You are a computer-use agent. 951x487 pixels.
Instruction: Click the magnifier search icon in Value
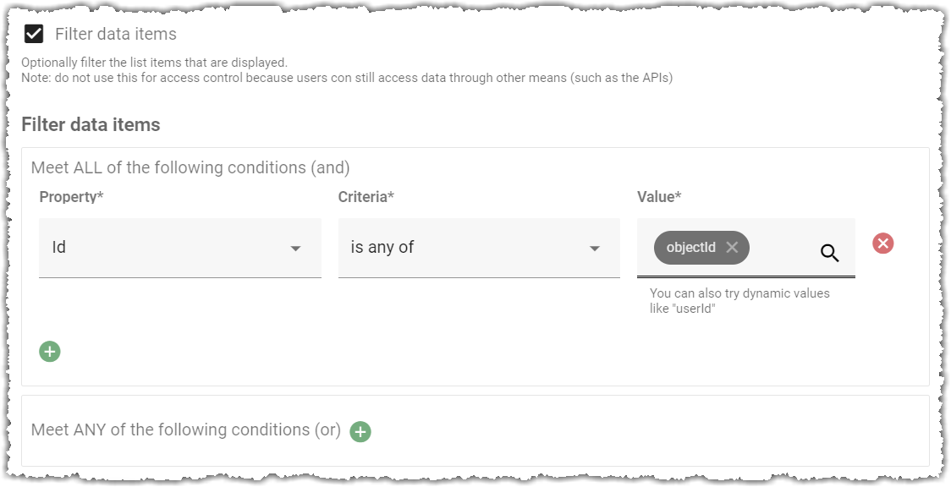click(x=830, y=253)
